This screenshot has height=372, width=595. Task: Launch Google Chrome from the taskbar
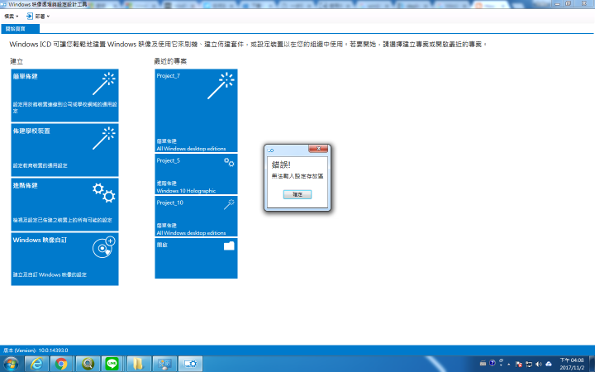tap(61, 364)
